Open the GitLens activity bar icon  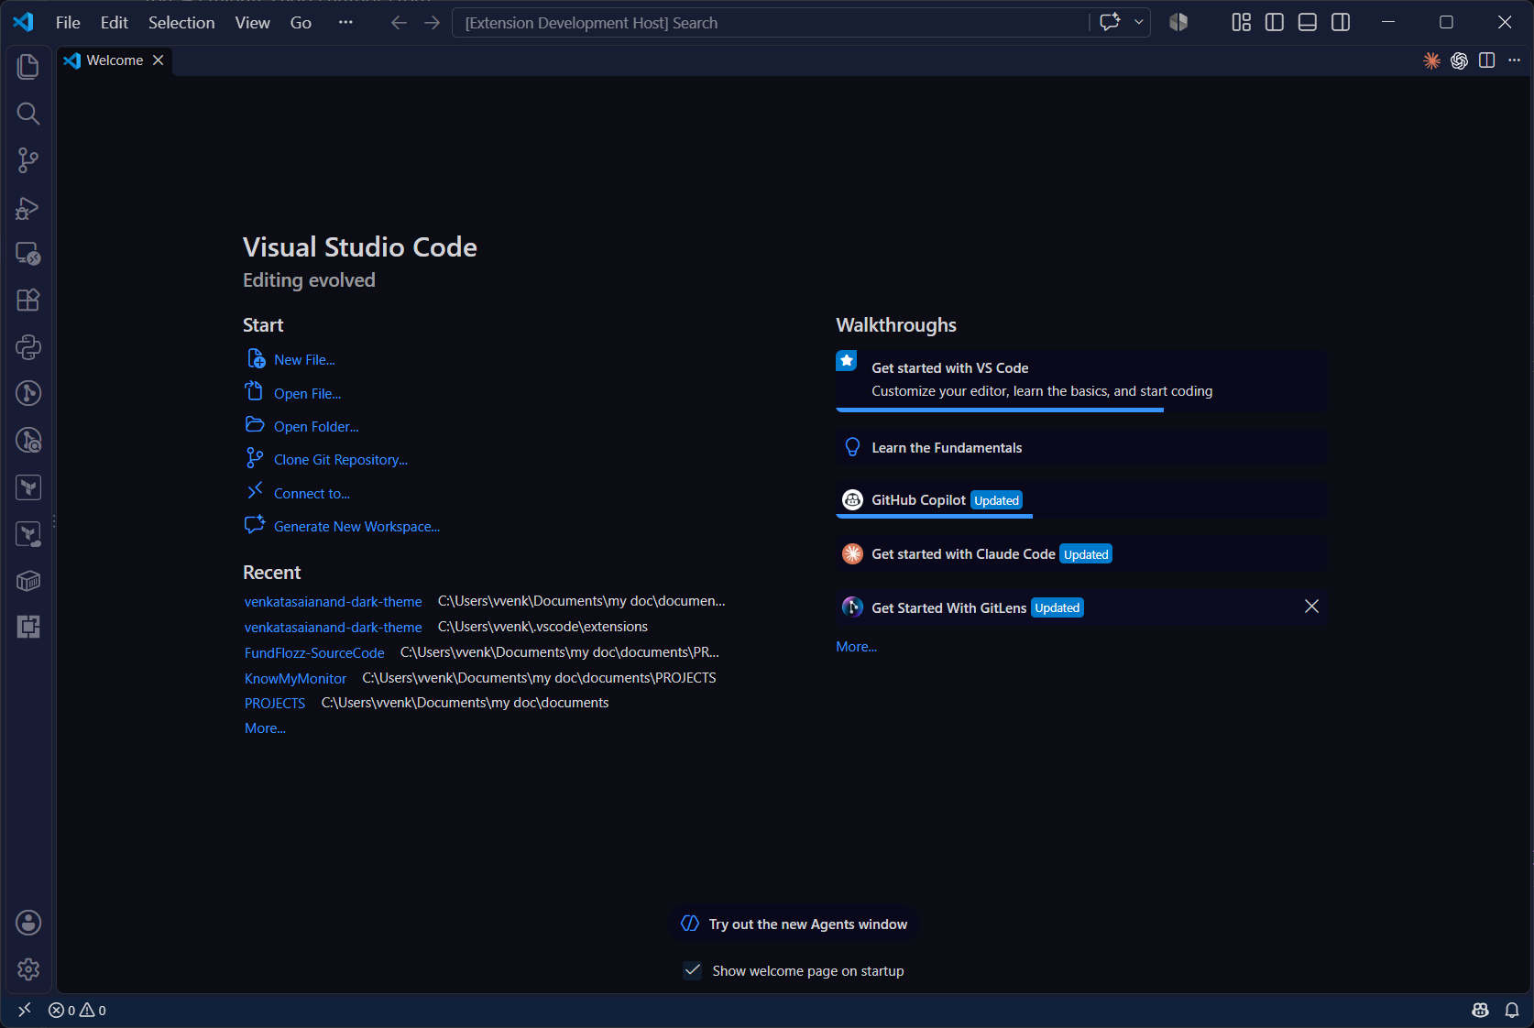coord(28,393)
